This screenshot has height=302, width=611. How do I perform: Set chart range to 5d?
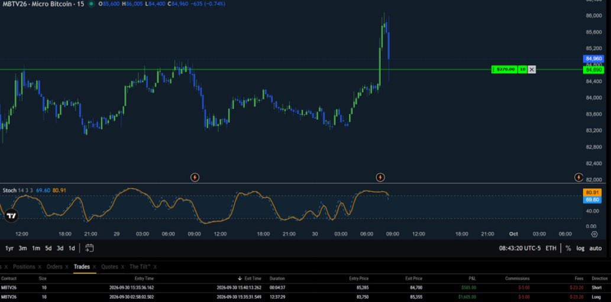pos(49,248)
